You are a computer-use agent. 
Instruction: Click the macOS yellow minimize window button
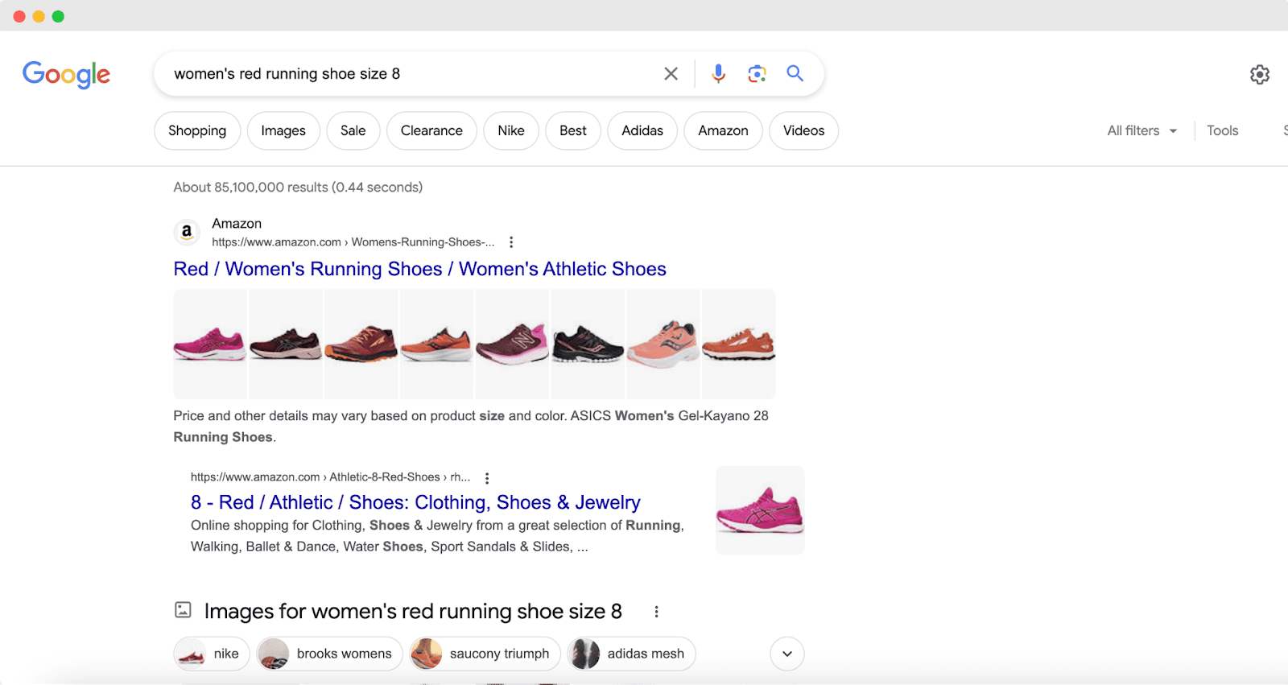tap(39, 16)
